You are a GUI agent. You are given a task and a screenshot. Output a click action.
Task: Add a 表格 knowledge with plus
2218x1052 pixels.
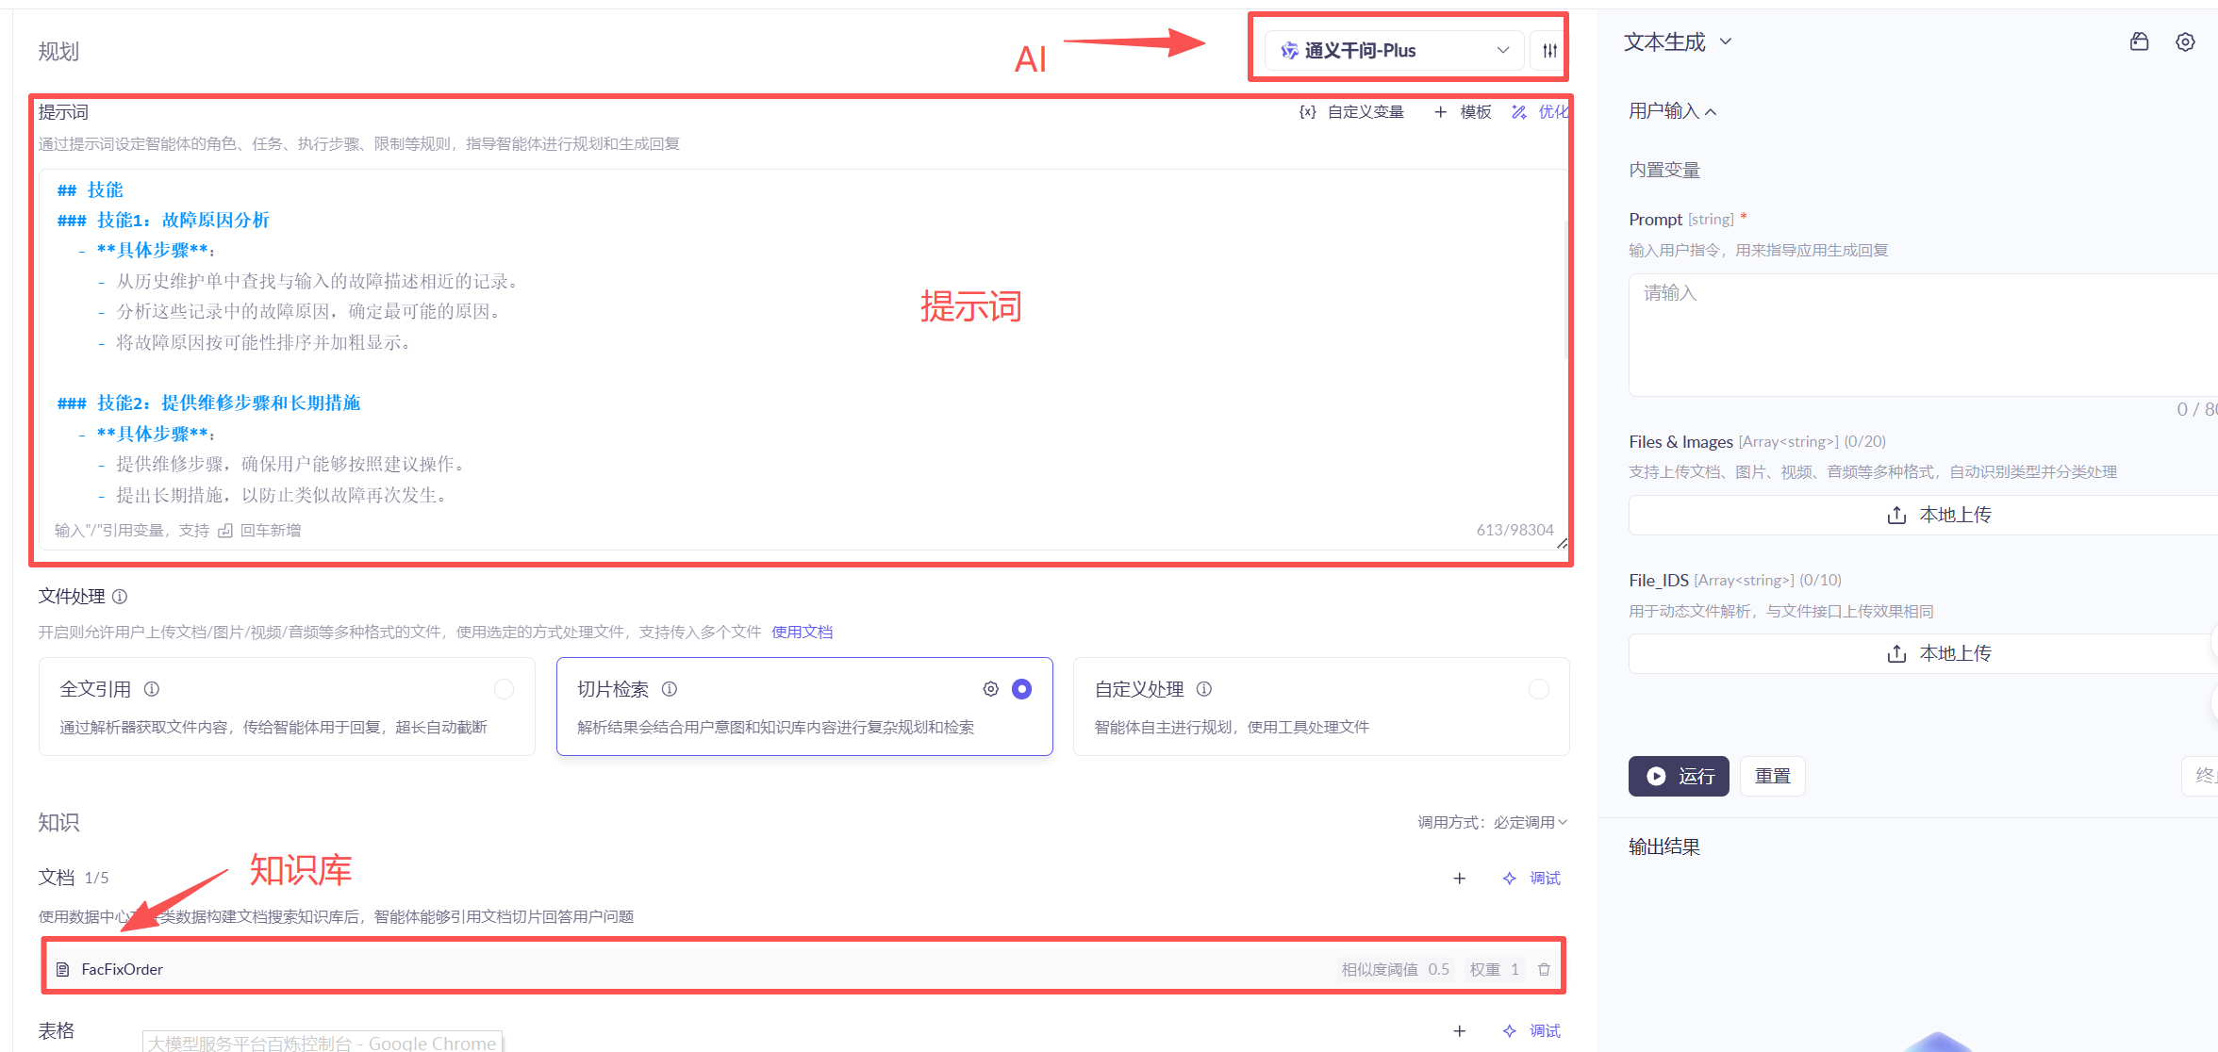[1460, 1031]
